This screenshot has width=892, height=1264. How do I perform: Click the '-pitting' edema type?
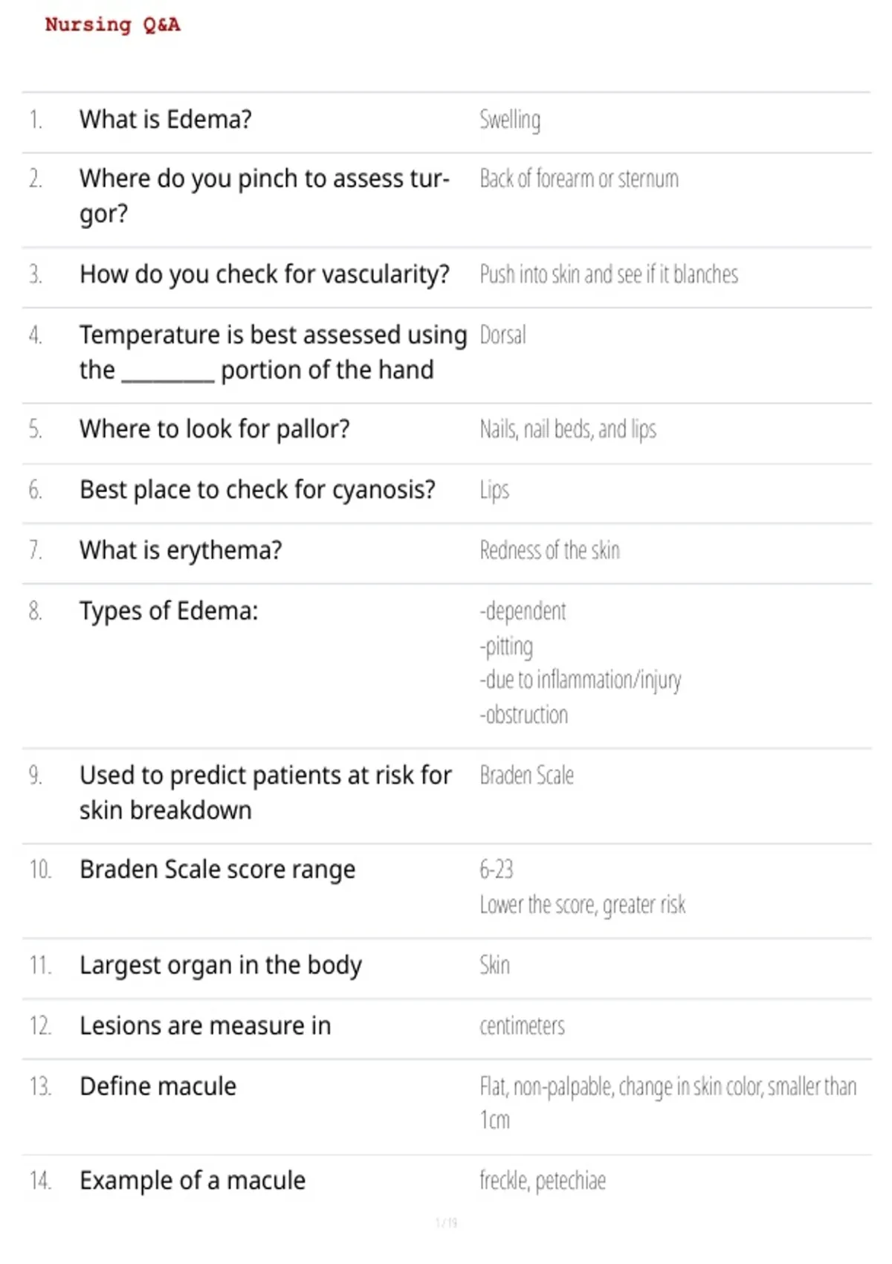click(506, 646)
